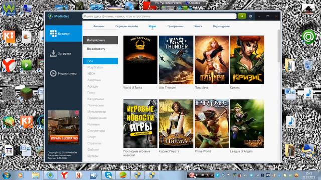Filter games by Стратегии
This screenshot has width=321, height=180.
pos(94,143)
